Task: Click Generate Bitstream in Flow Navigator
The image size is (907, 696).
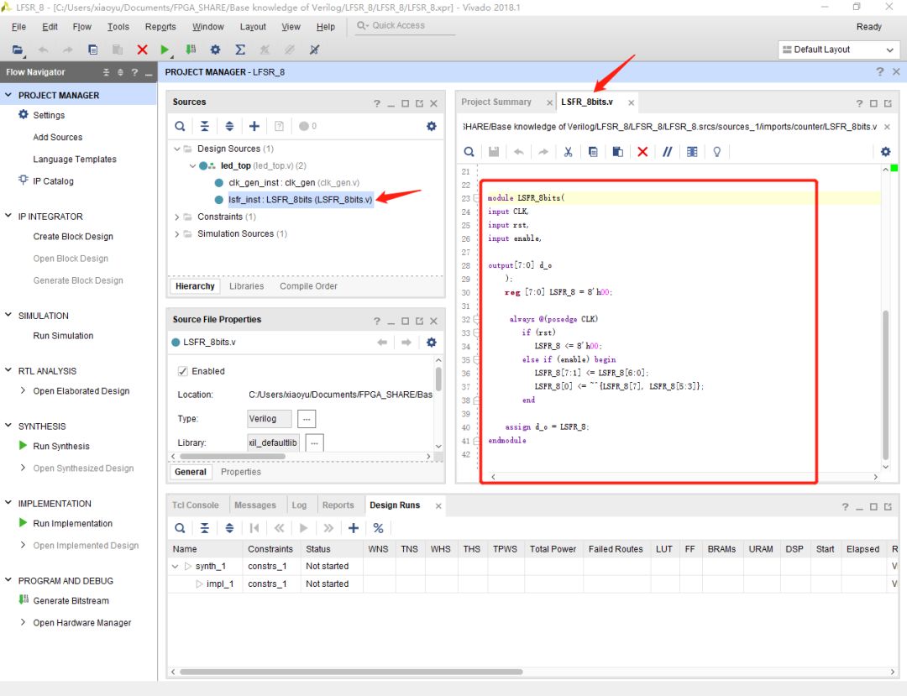Action: click(71, 600)
